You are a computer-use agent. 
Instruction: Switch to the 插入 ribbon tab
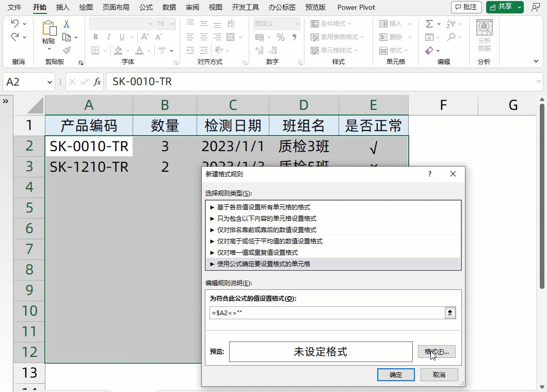tap(62, 7)
